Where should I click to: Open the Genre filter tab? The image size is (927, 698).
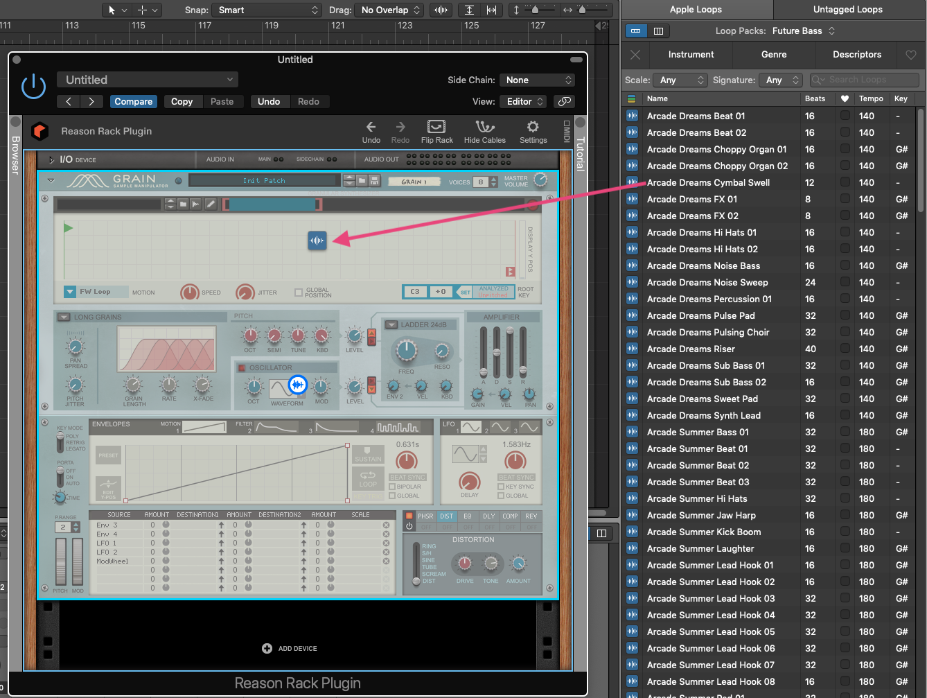774,55
